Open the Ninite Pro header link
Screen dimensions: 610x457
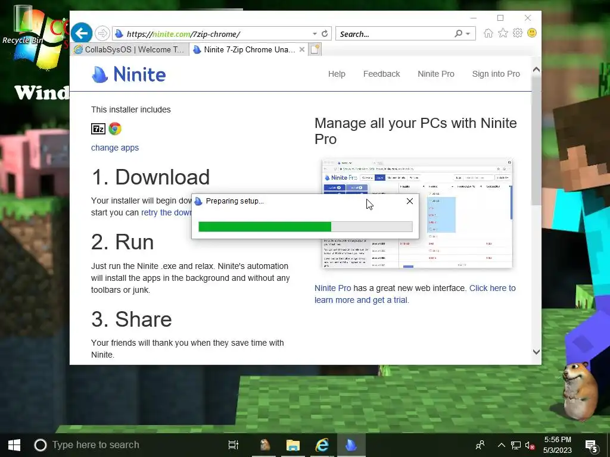435,74
